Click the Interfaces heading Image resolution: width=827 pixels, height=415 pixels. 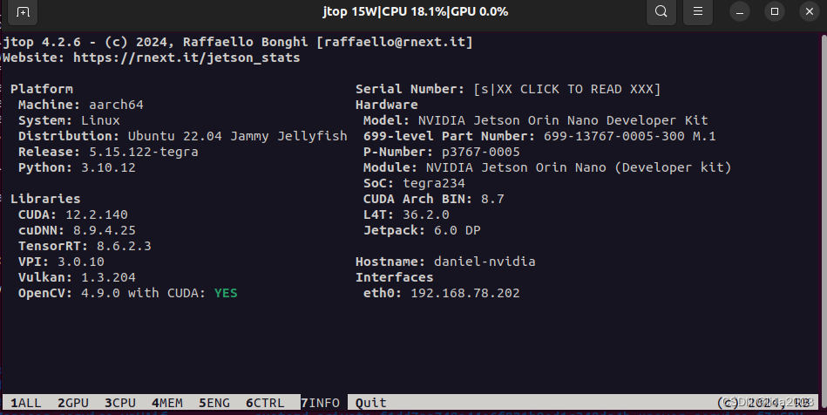click(394, 278)
